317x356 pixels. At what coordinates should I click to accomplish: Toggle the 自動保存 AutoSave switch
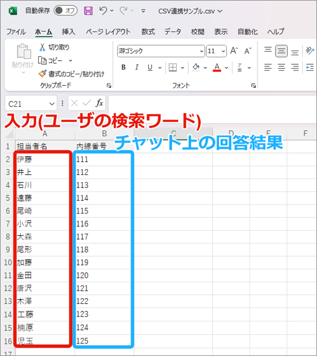tap(65, 11)
